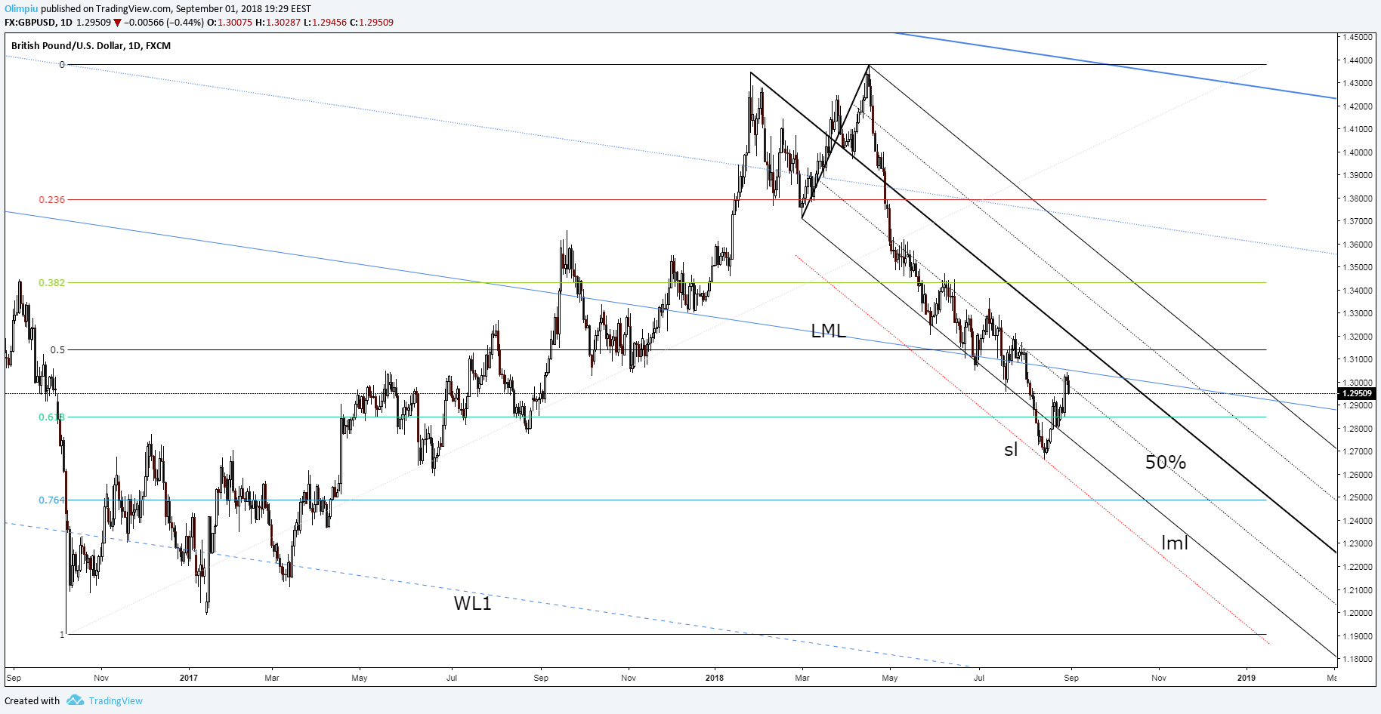Click the 1.23000 price axis label
1381x714 pixels.
coord(1357,544)
